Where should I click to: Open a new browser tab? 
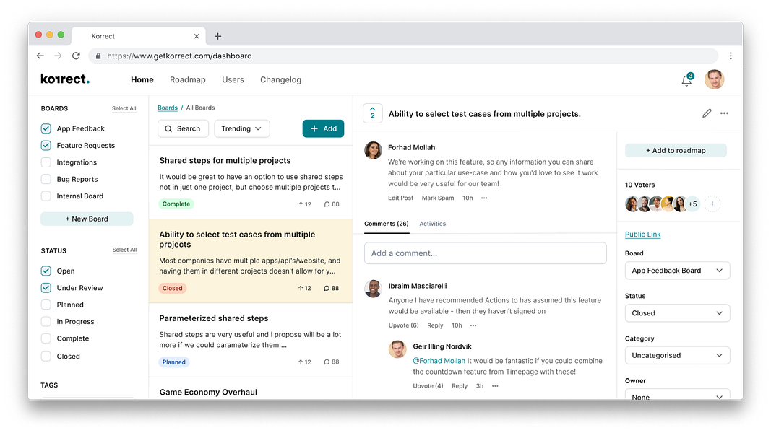217,36
